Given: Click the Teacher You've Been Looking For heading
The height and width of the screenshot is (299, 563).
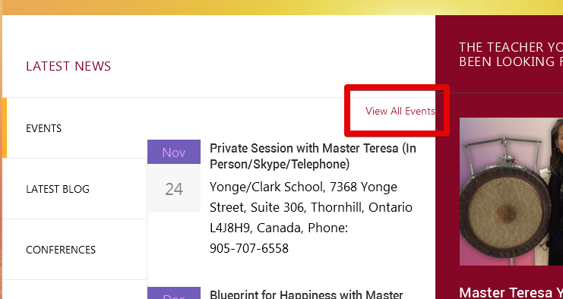Looking at the screenshot, I should (x=511, y=54).
